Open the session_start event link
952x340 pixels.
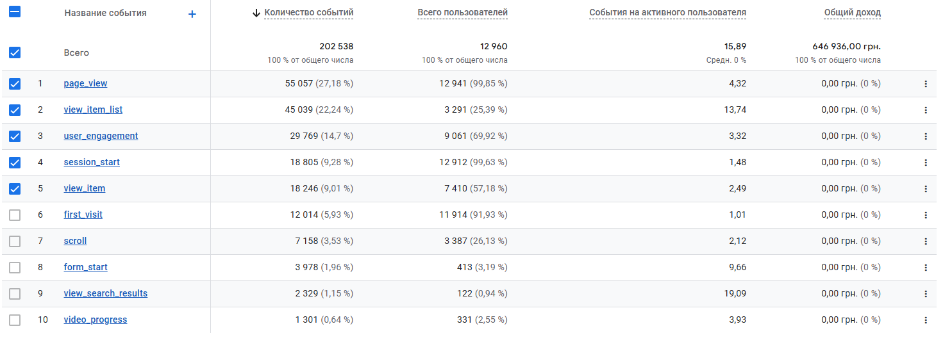click(x=92, y=162)
